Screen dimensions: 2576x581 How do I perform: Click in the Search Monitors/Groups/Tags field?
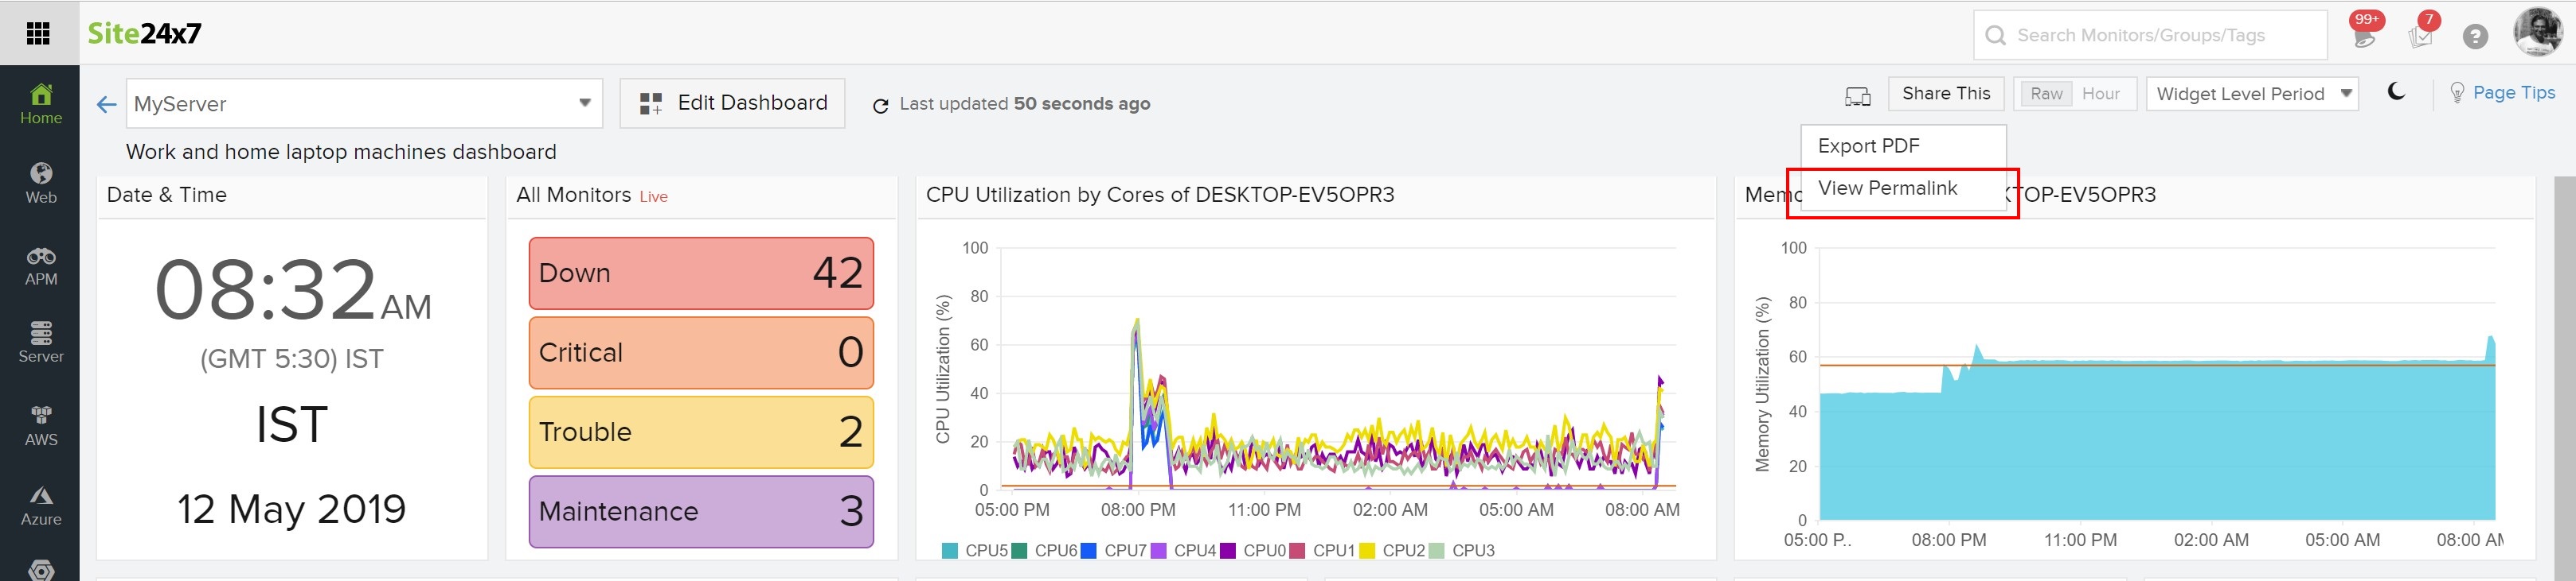[x=2150, y=35]
